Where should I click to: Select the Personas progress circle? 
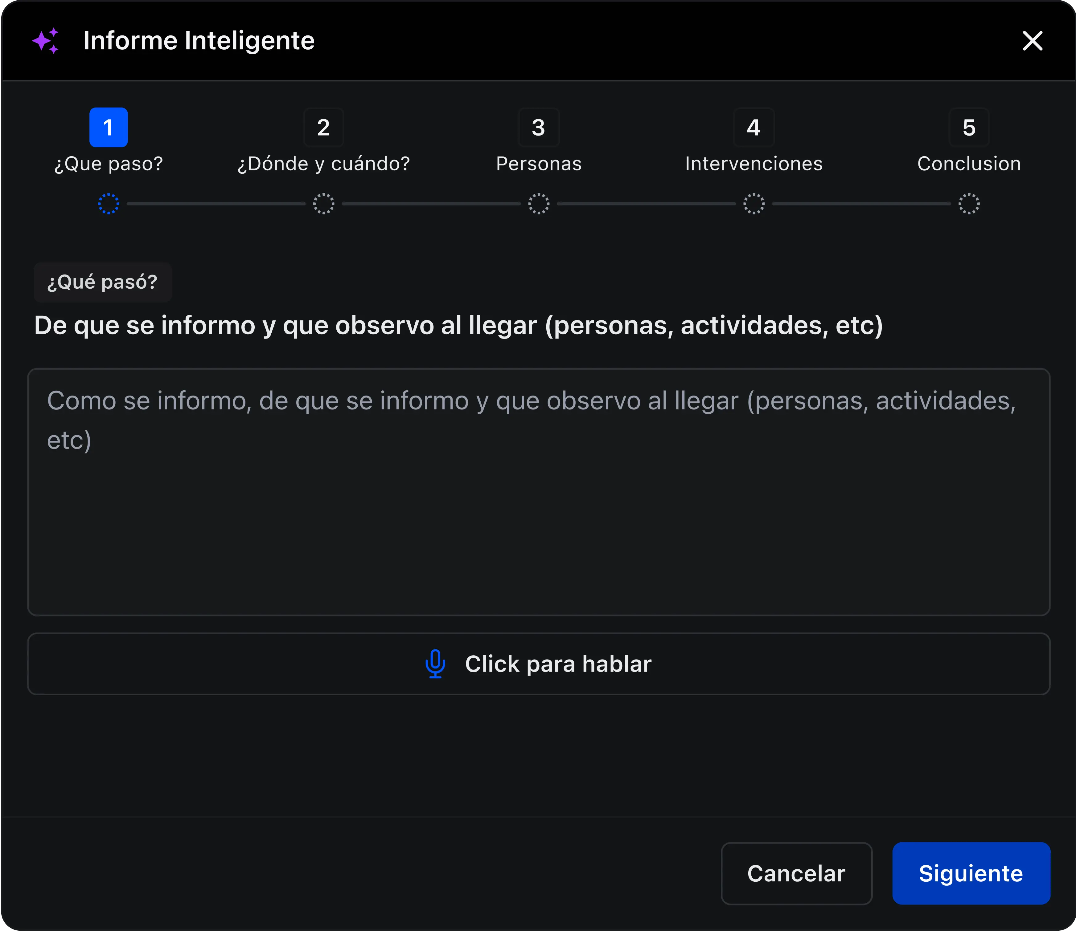pyautogui.click(x=539, y=204)
